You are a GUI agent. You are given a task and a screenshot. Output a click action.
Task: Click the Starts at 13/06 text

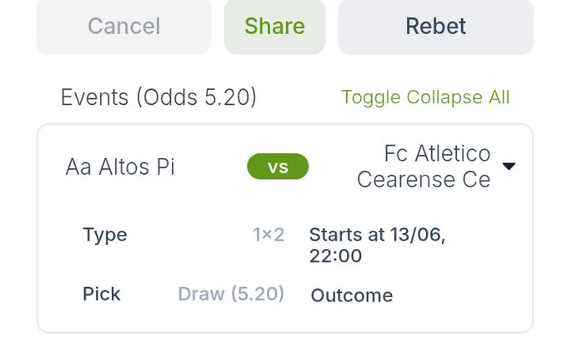[x=377, y=235]
